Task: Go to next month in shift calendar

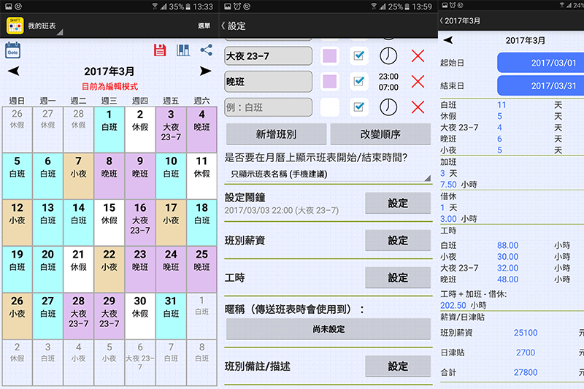Action: point(205,71)
